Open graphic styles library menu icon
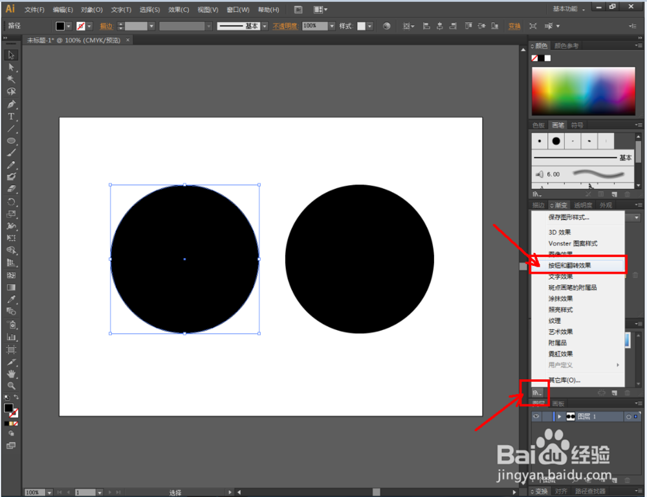Viewport: 647px width, 497px height. pyautogui.click(x=536, y=393)
